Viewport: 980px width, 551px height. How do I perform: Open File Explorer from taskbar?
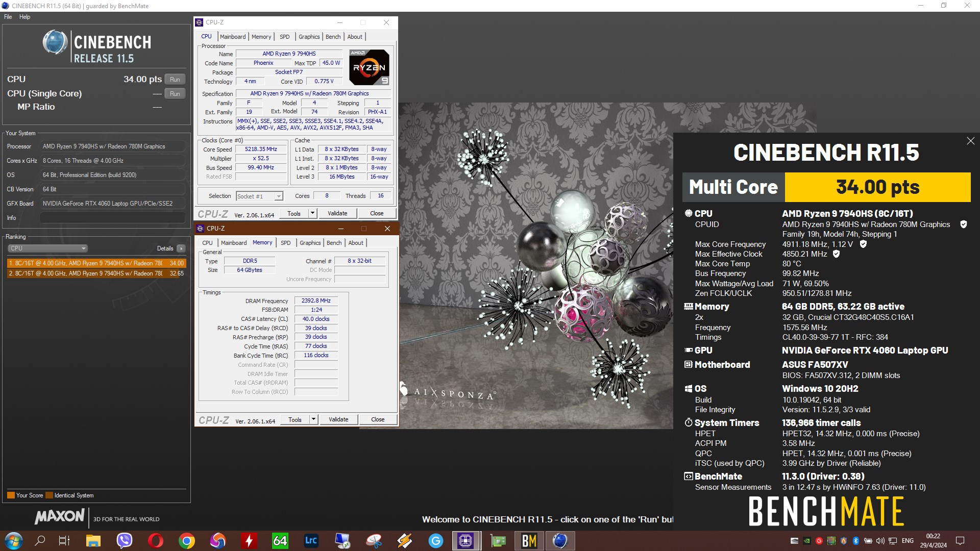(x=93, y=541)
